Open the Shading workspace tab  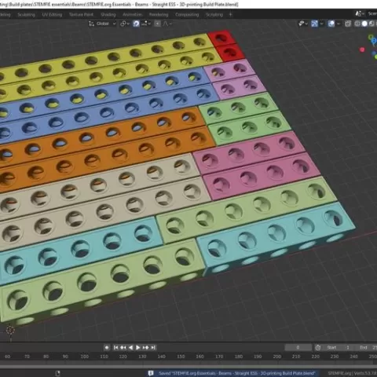point(108,15)
